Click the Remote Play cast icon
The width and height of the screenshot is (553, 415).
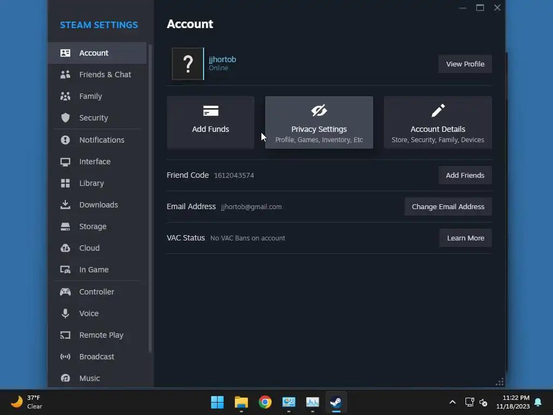[x=65, y=335]
